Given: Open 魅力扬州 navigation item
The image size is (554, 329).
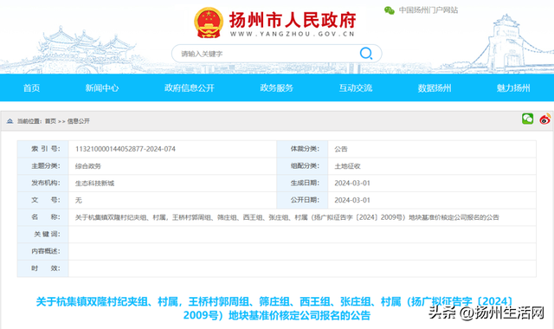Looking at the screenshot, I should (x=513, y=88).
